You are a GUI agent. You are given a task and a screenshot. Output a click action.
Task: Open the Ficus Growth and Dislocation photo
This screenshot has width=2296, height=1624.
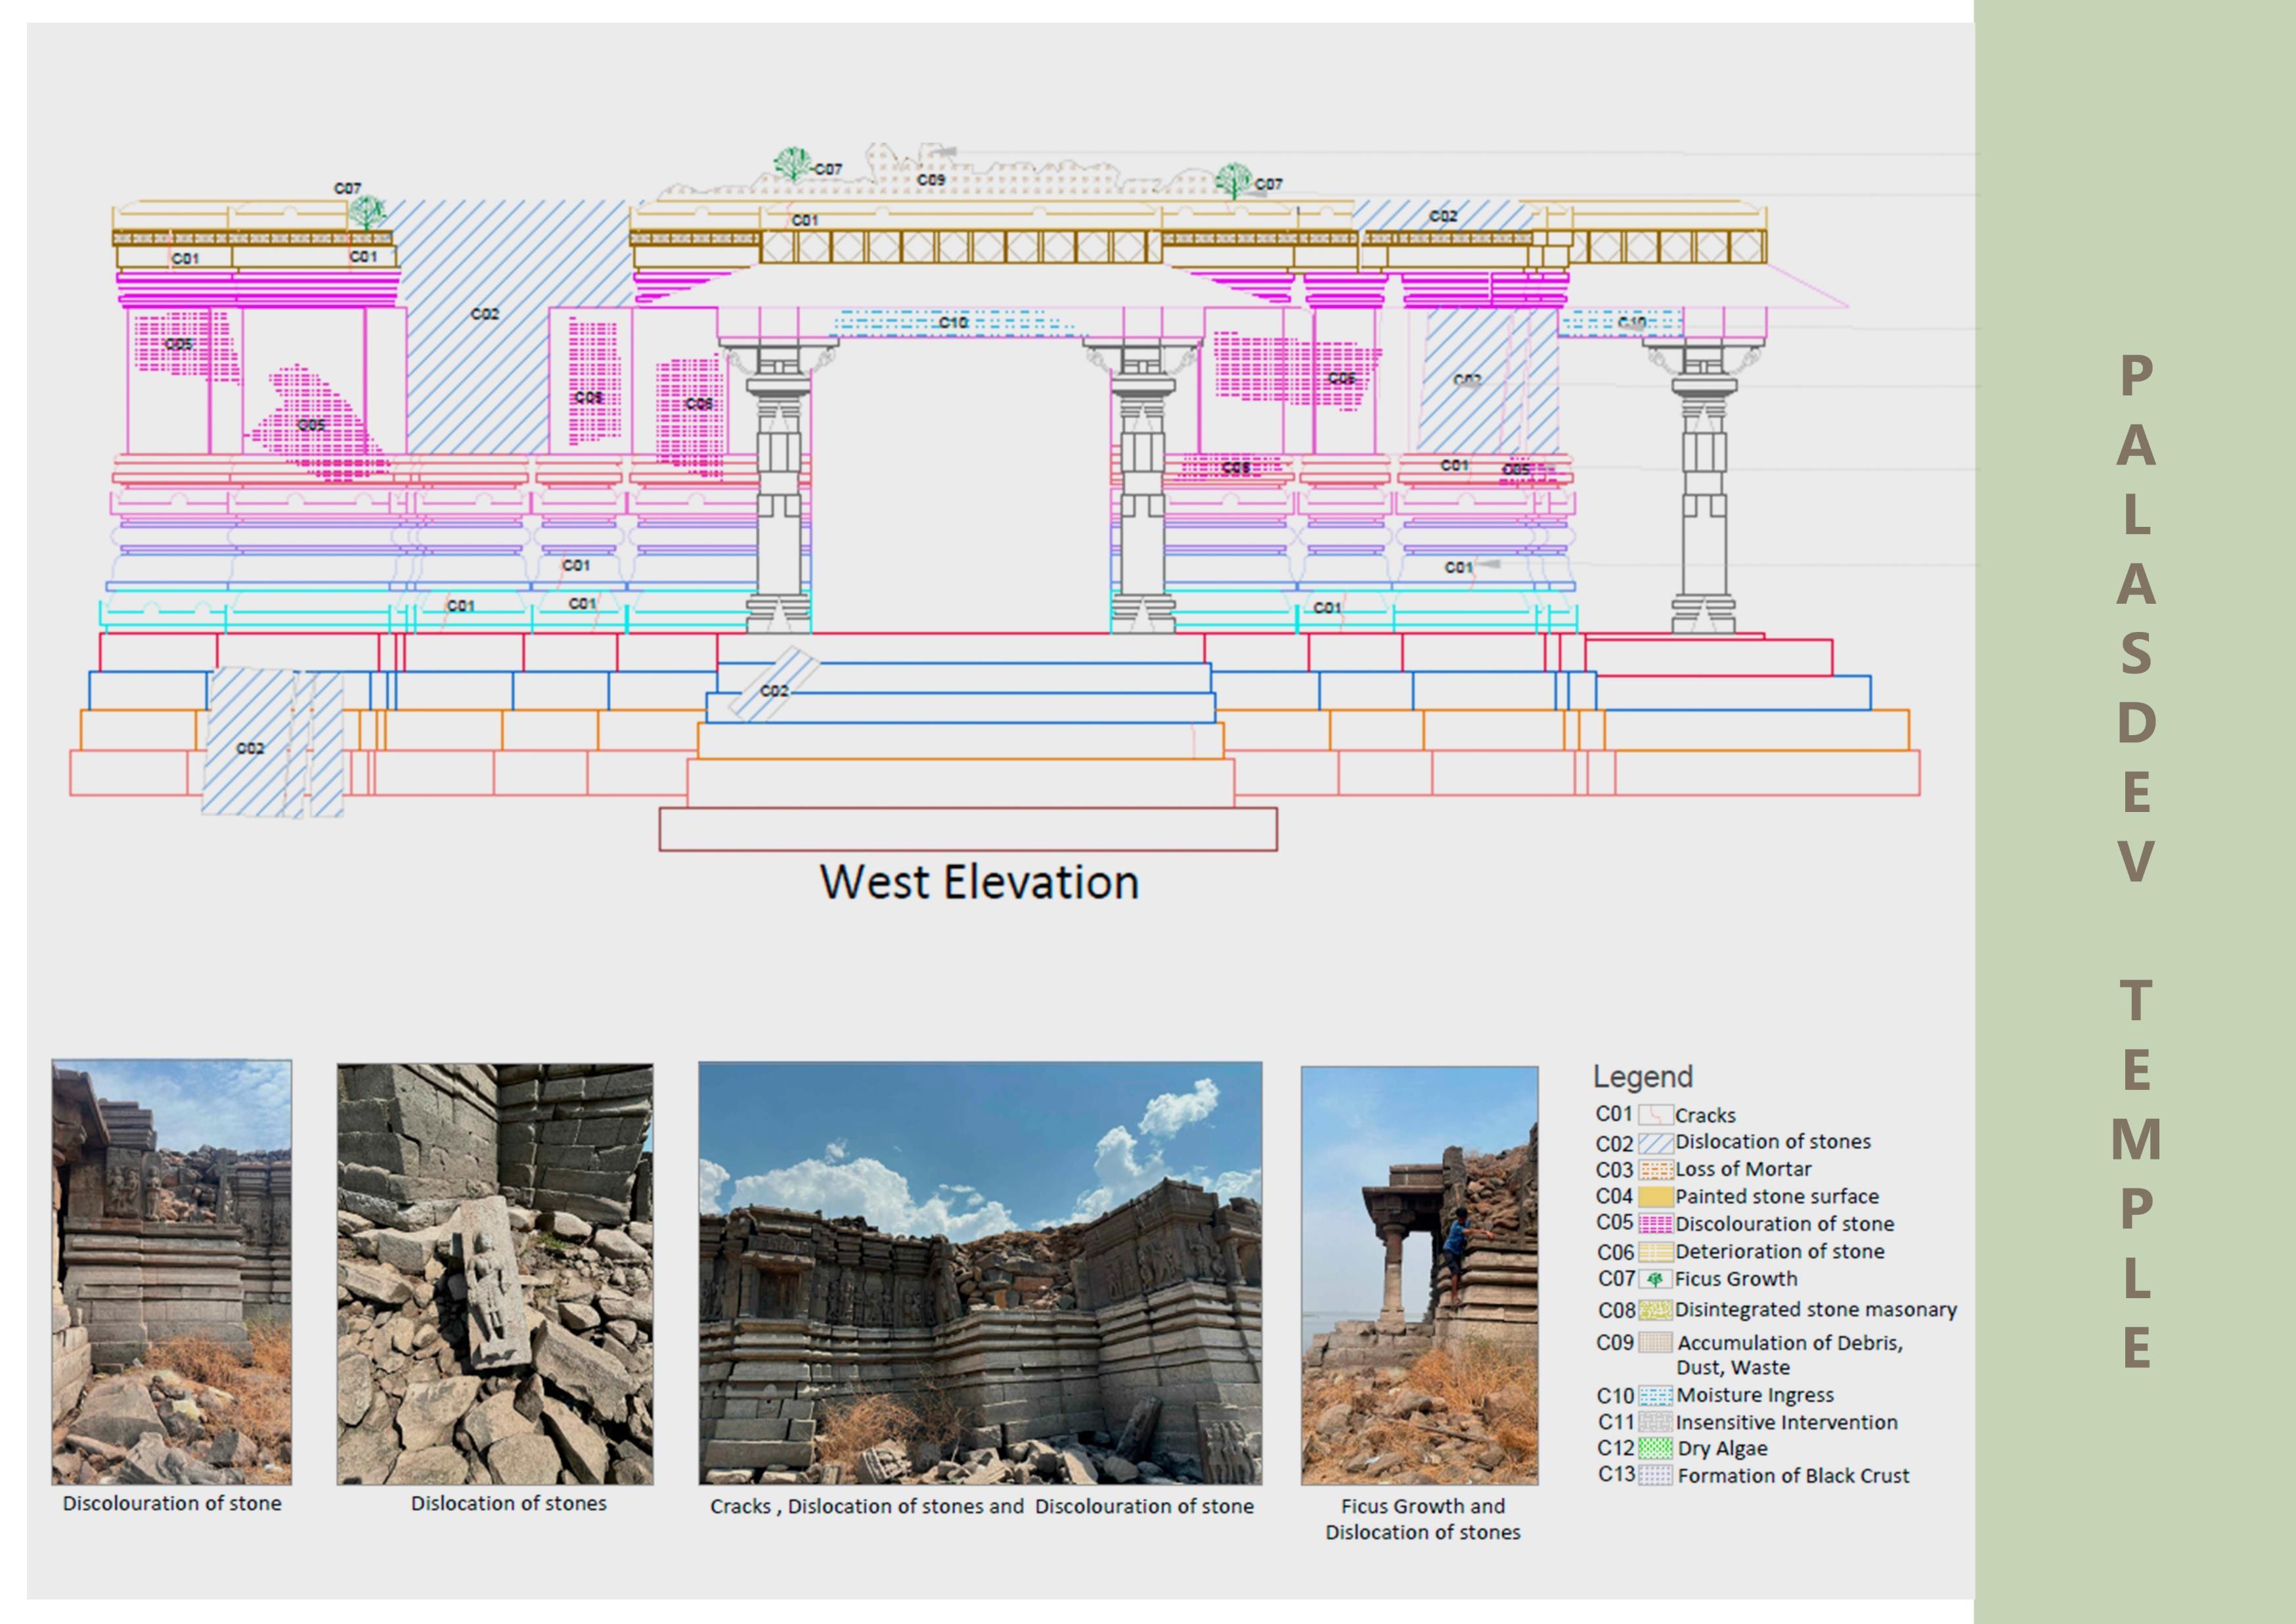[x=1419, y=1276]
